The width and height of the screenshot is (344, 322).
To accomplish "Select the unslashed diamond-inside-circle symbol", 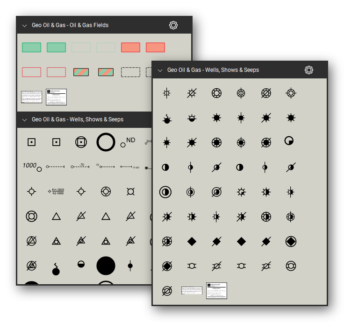I will (x=291, y=242).
